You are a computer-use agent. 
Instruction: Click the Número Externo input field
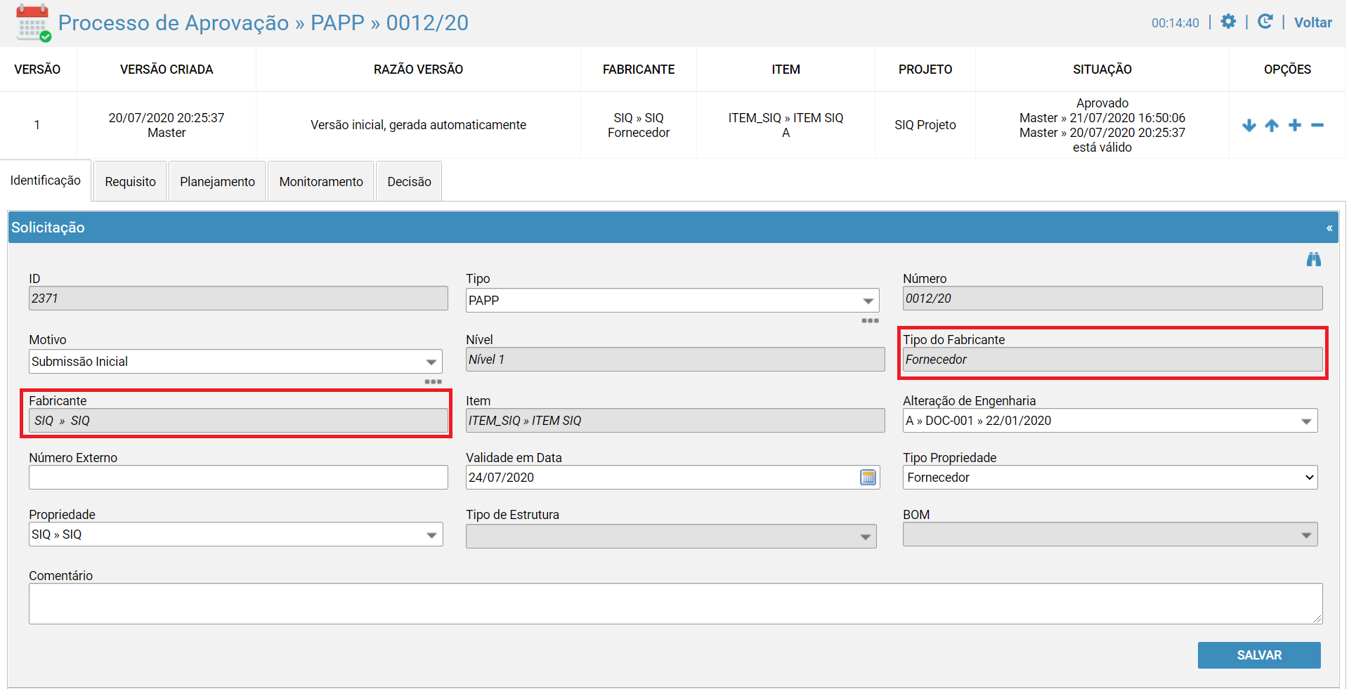[x=238, y=478]
